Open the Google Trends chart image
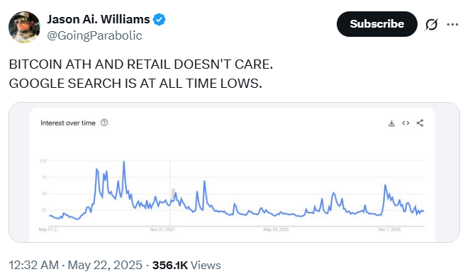This screenshot has height=279, width=470. [x=234, y=173]
